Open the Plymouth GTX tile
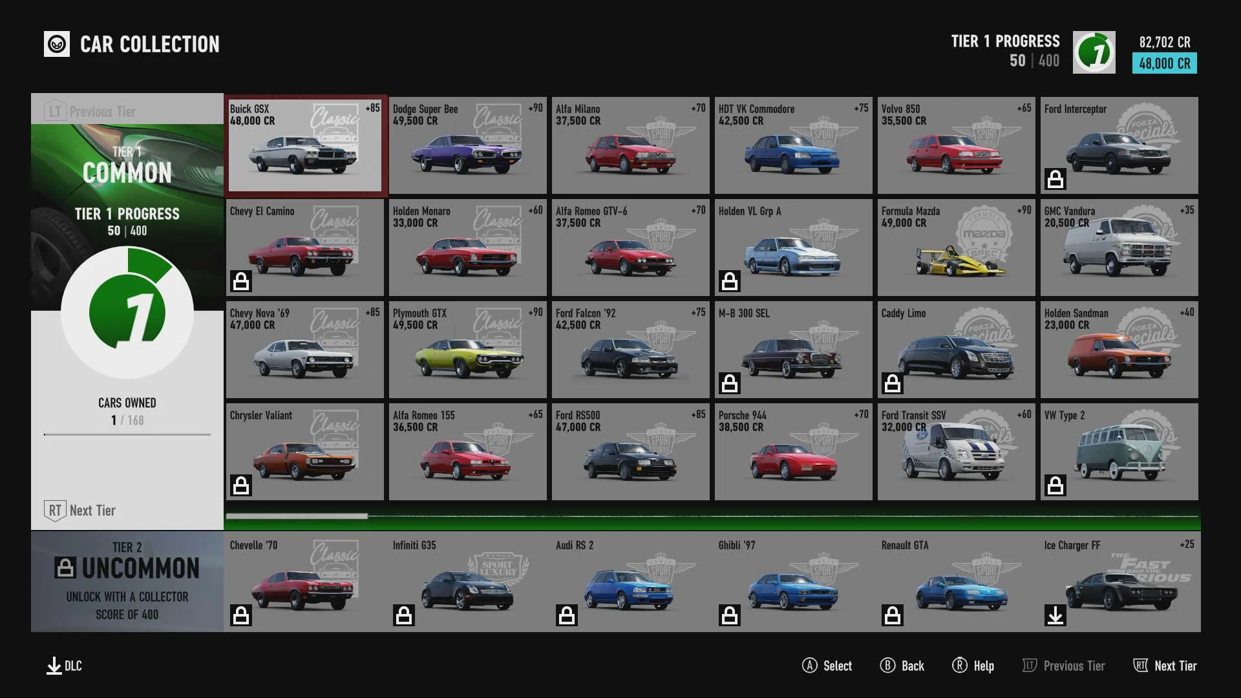The width and height of the screenshot is (1241, 698). (468, 350)
